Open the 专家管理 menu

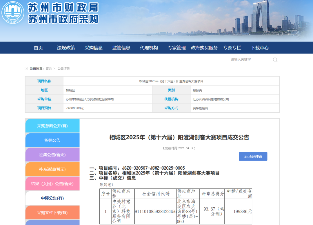pos(177,48)
